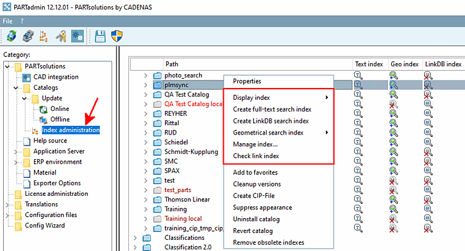Click the CAD integration tree icon
This screenshot has width=465, height=251.
click(x=27, y=77)
